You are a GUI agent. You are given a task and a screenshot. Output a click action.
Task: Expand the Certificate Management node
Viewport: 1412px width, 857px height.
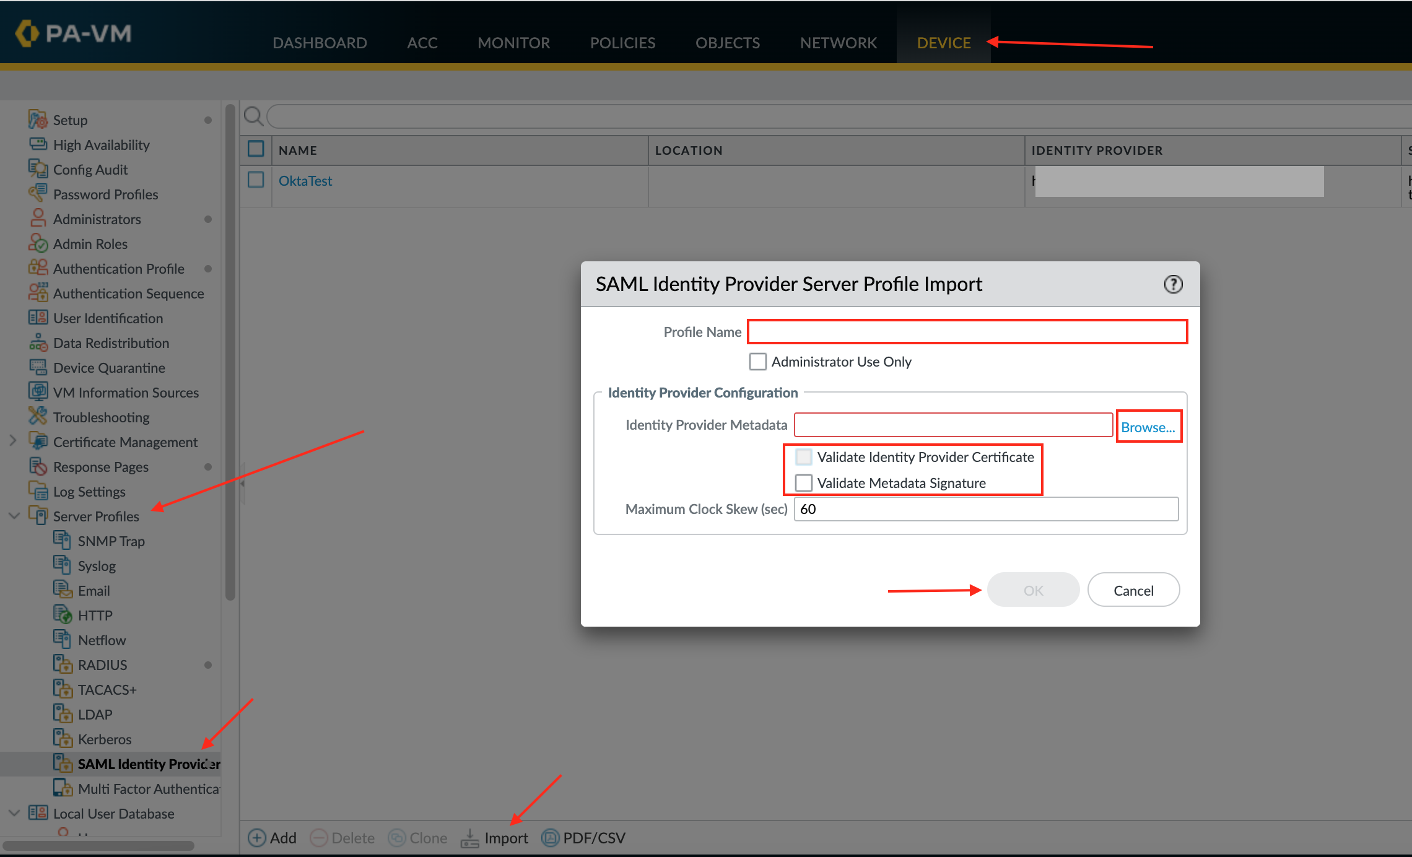point(13,442)
